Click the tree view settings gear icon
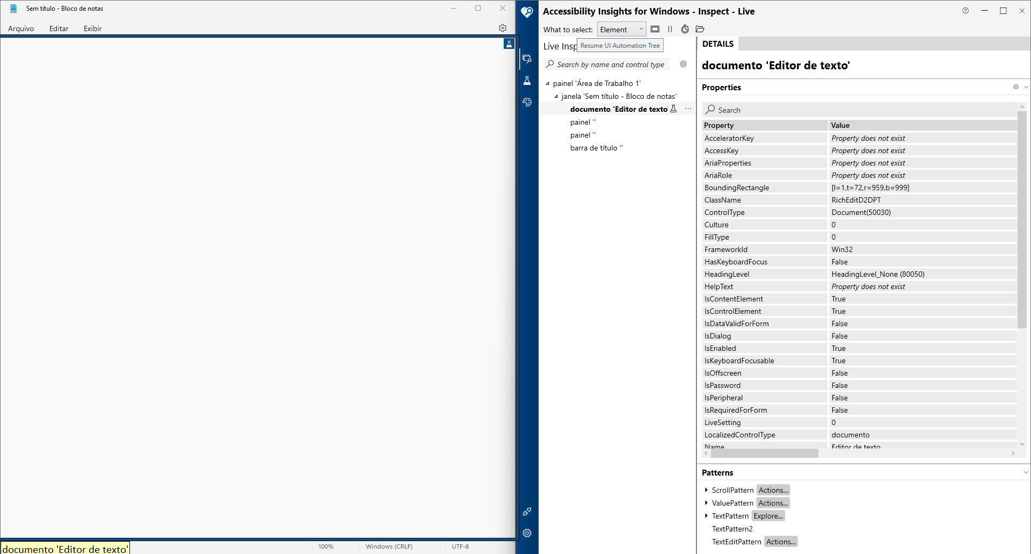 [x=683, y=64]
